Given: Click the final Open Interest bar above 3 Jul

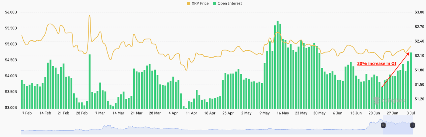Looking at the screenshot, I should 411,80.
